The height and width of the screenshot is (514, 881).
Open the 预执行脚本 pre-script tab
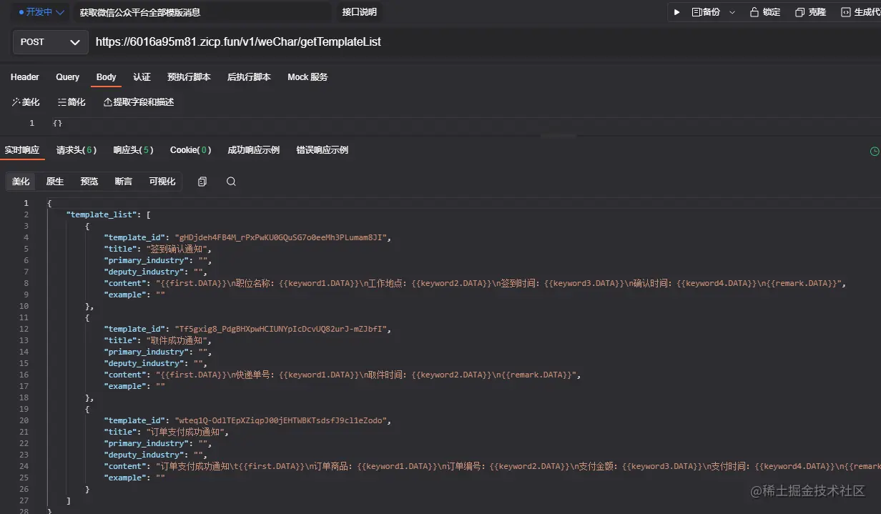click(x=189, y=77)
